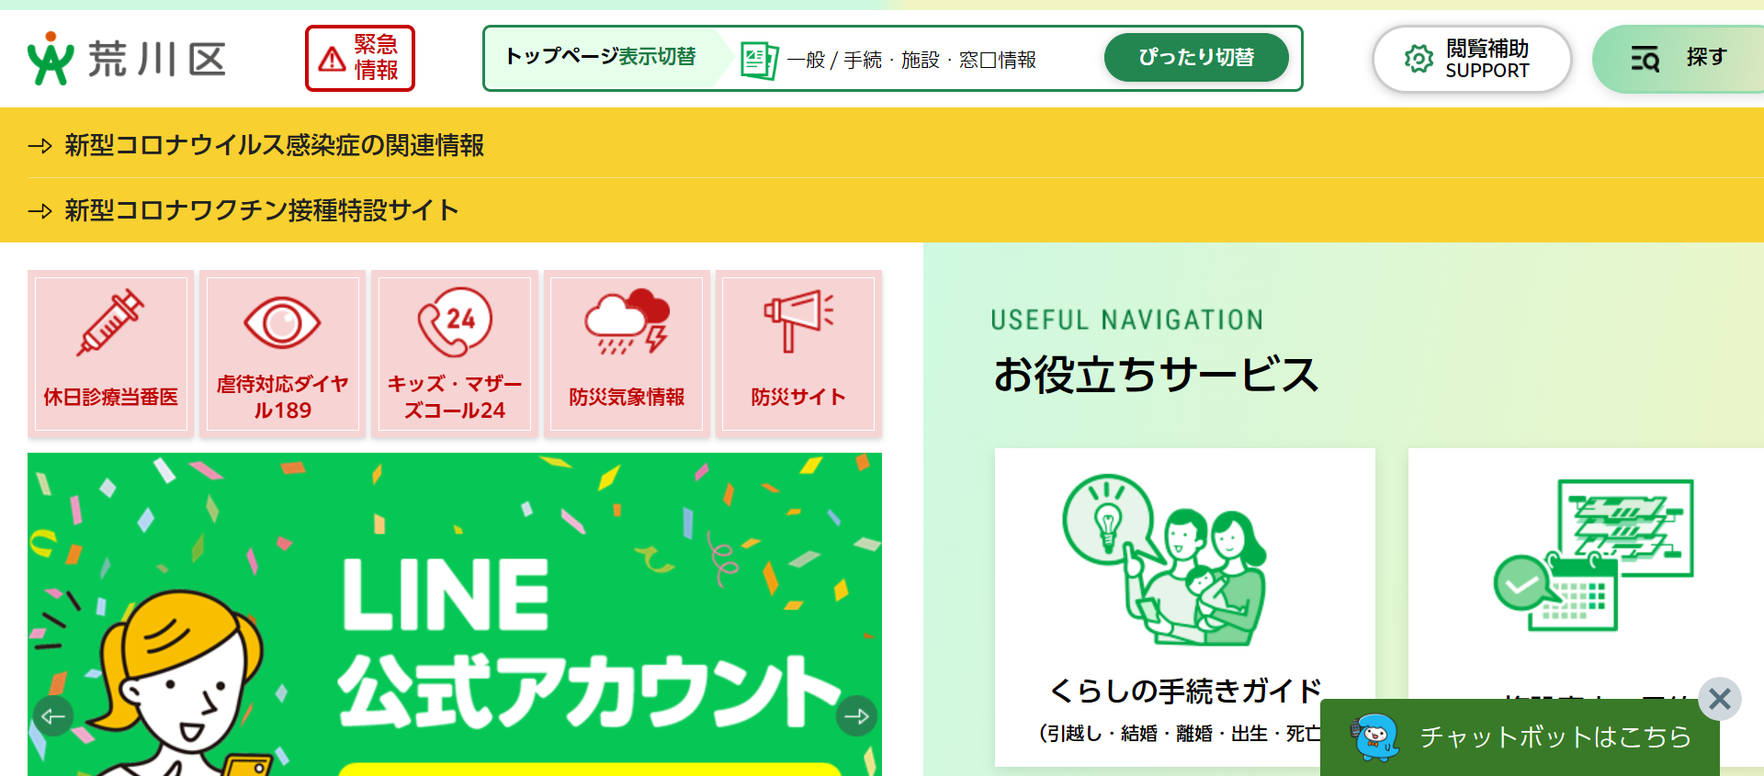Open くらしの手続きガイド card
1764x776 pixels.
(1185, 607)
